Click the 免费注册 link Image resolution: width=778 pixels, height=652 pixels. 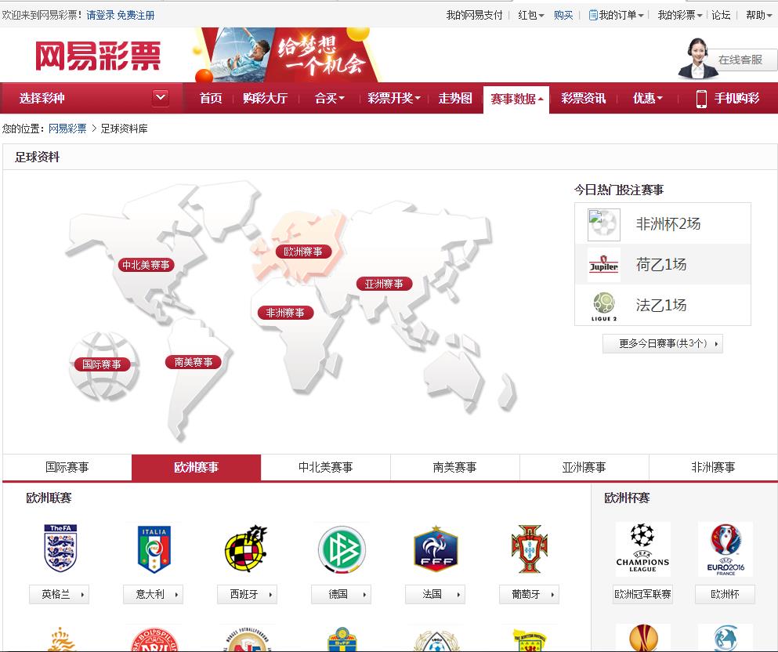[x=136, y=16]
